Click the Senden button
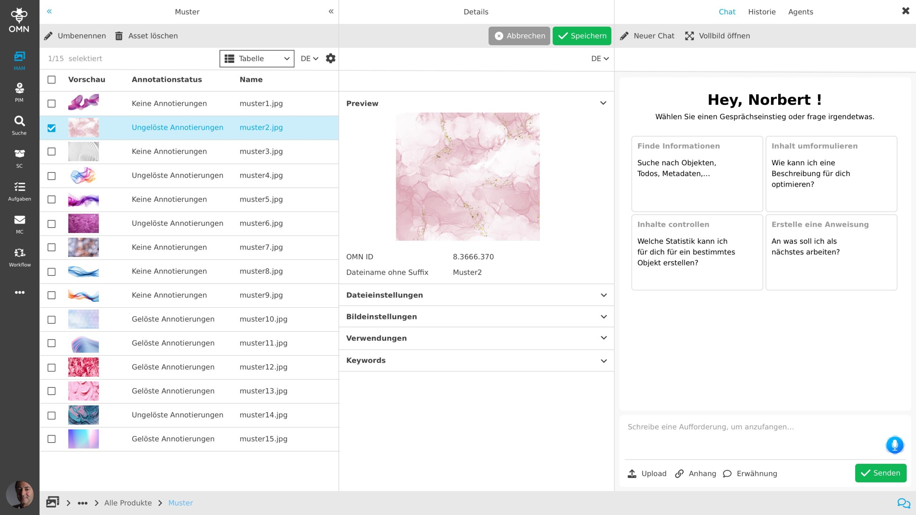Image resolution: width=916 pixels, height=515 pixels. tap(880, 473)
